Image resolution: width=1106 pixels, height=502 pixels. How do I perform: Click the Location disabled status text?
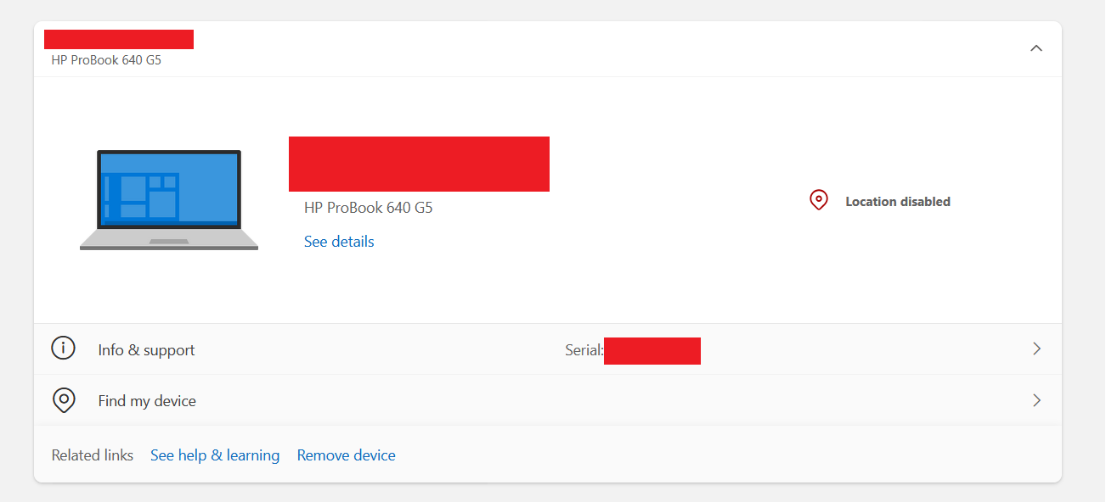(x=897, y=201)
